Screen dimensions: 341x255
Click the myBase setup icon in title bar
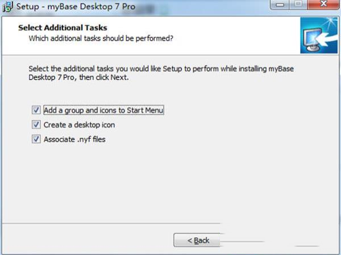pos(7,7)
